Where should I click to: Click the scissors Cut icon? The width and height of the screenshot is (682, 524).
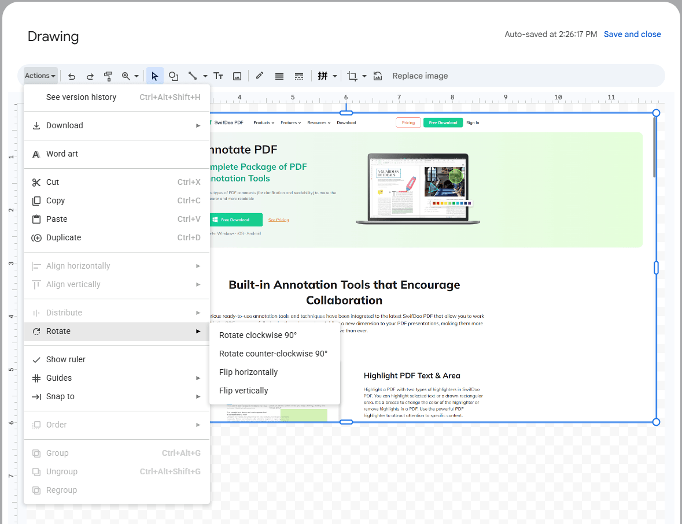coord(36,183)
